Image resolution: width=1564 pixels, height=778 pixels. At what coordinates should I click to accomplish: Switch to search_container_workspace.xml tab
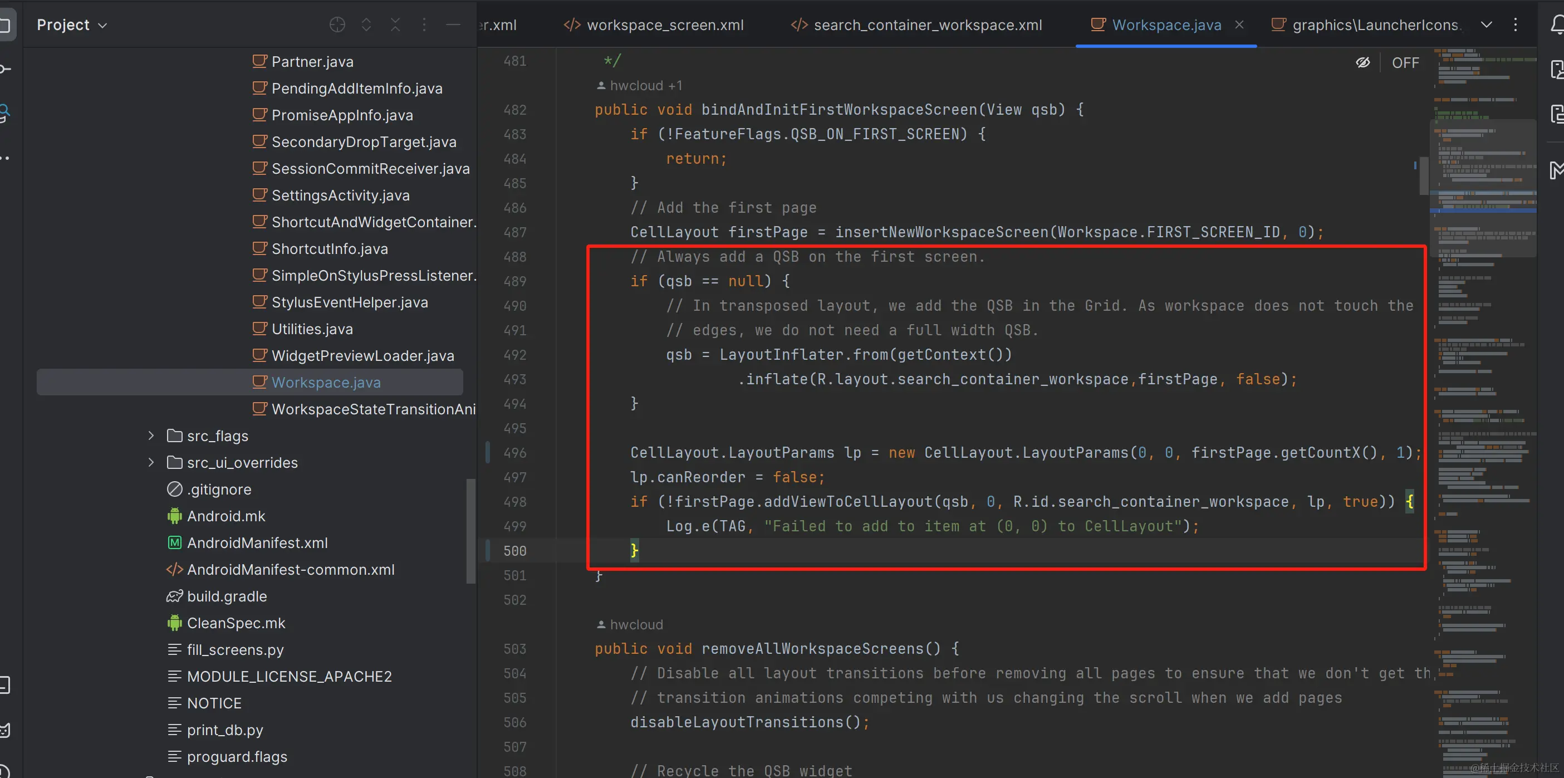[x=917, y=25]
